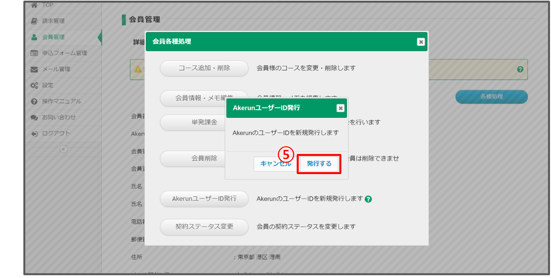This screenshot has height=278, width=551.
Task: Select 会員管理 sidebar menu item
Action: click(x=53, y=37)
